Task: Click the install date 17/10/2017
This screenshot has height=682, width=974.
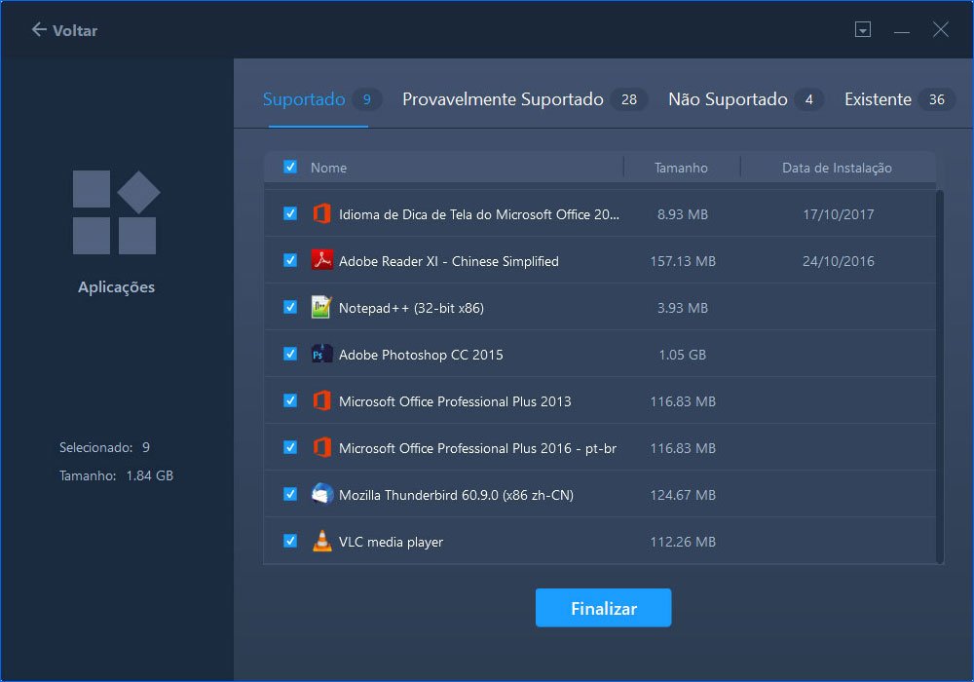Action: point(838,214)
